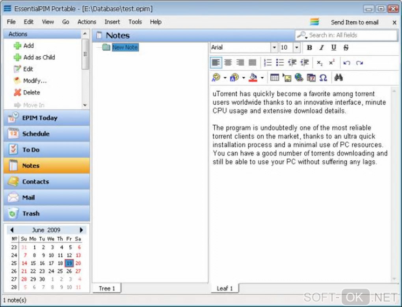Insert a numbered list
This screenshot has width=402, height=307.
click(x=268, y=62)
